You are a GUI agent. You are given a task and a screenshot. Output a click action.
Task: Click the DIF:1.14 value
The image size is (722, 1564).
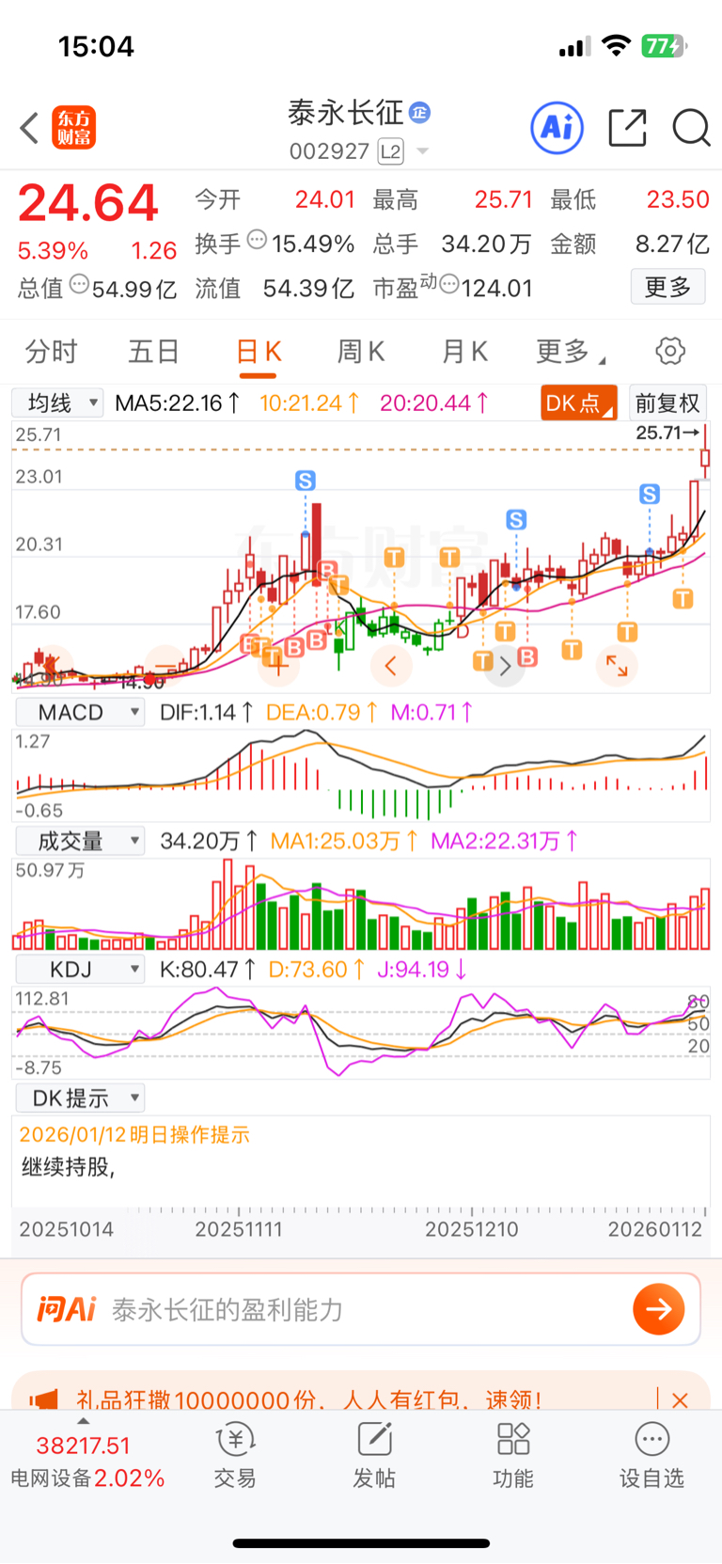point(206,712)
